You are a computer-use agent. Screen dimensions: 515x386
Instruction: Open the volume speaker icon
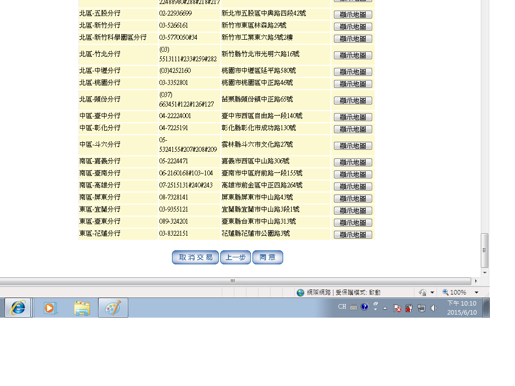point(434,308)
